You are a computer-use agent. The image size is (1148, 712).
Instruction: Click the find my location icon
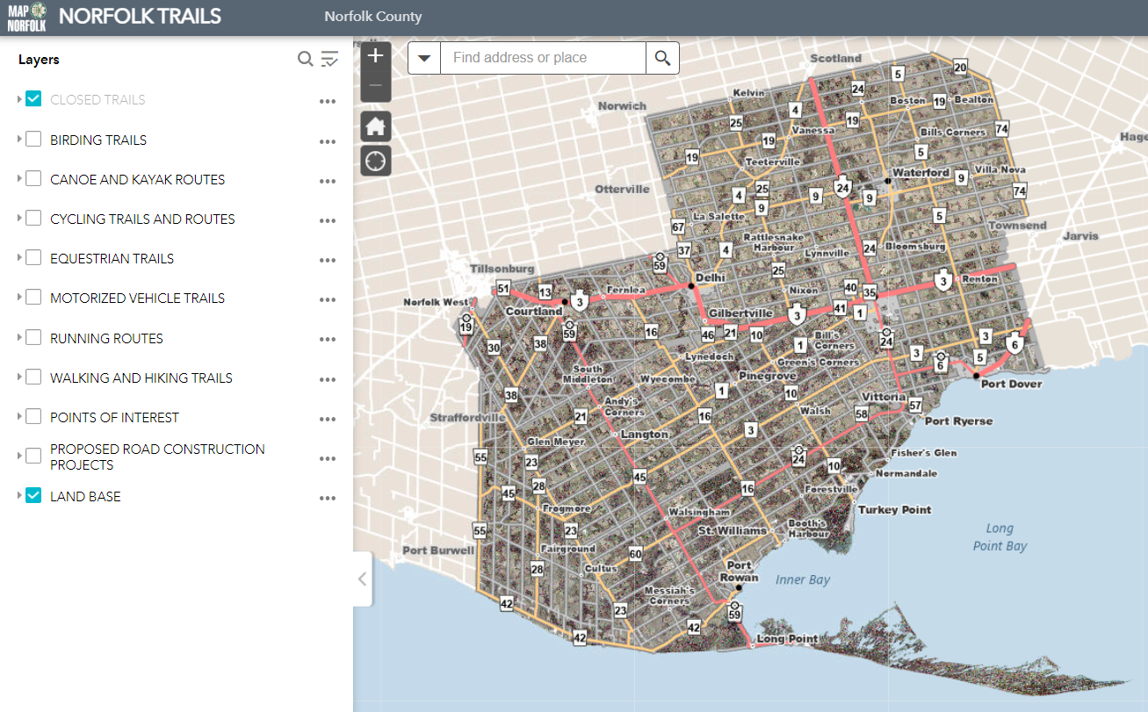pyautogui.click(x=375, y=162)
